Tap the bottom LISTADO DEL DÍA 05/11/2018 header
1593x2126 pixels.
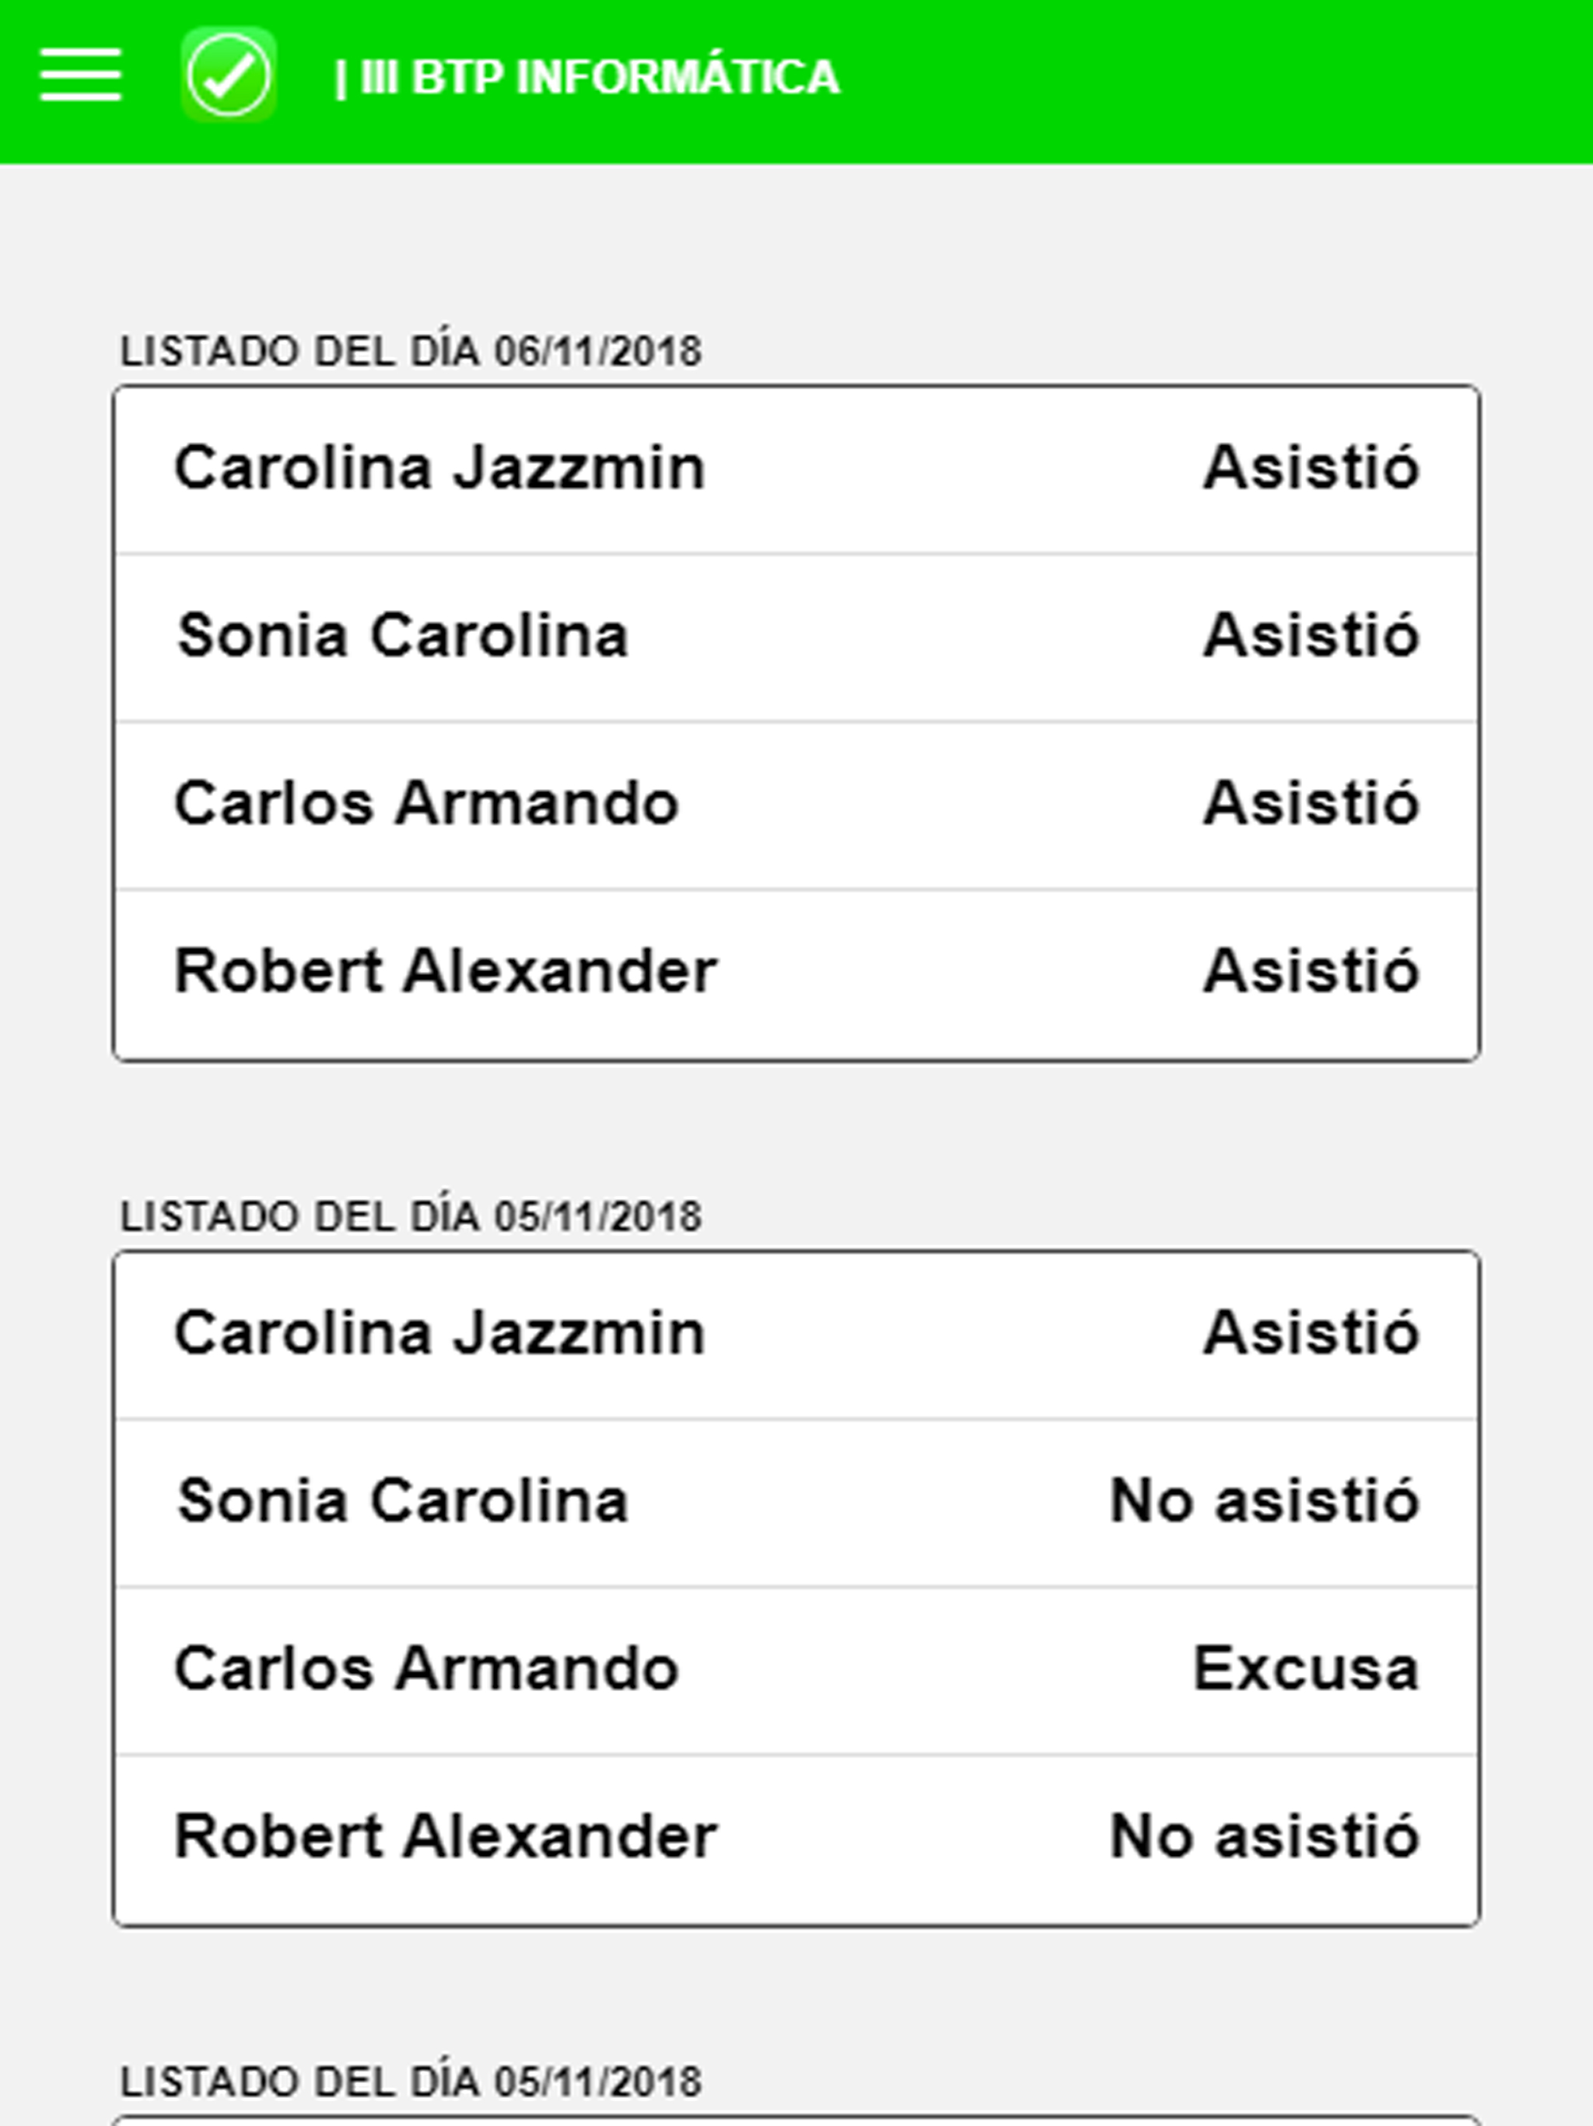pyautogui.click(x=411, y=2082)
